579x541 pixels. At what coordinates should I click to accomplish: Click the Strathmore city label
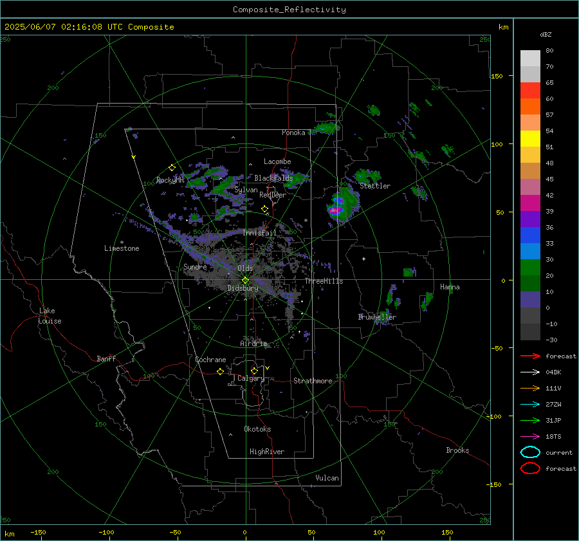pos(313,381)
